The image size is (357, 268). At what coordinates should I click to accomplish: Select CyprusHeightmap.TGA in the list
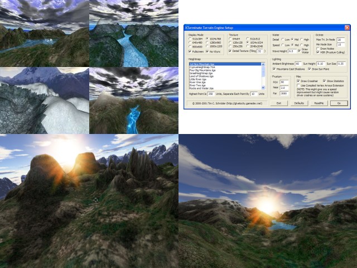[x=225, y=67]
